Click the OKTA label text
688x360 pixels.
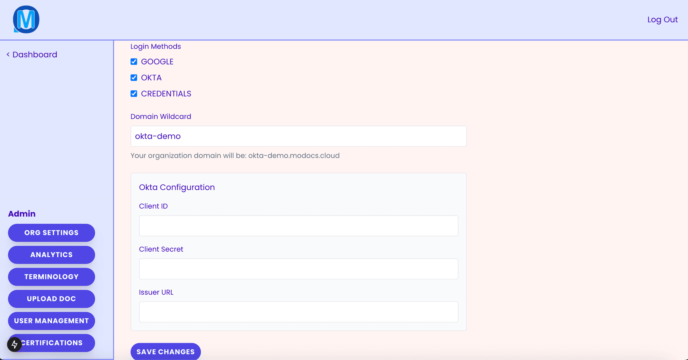point(151,77)
